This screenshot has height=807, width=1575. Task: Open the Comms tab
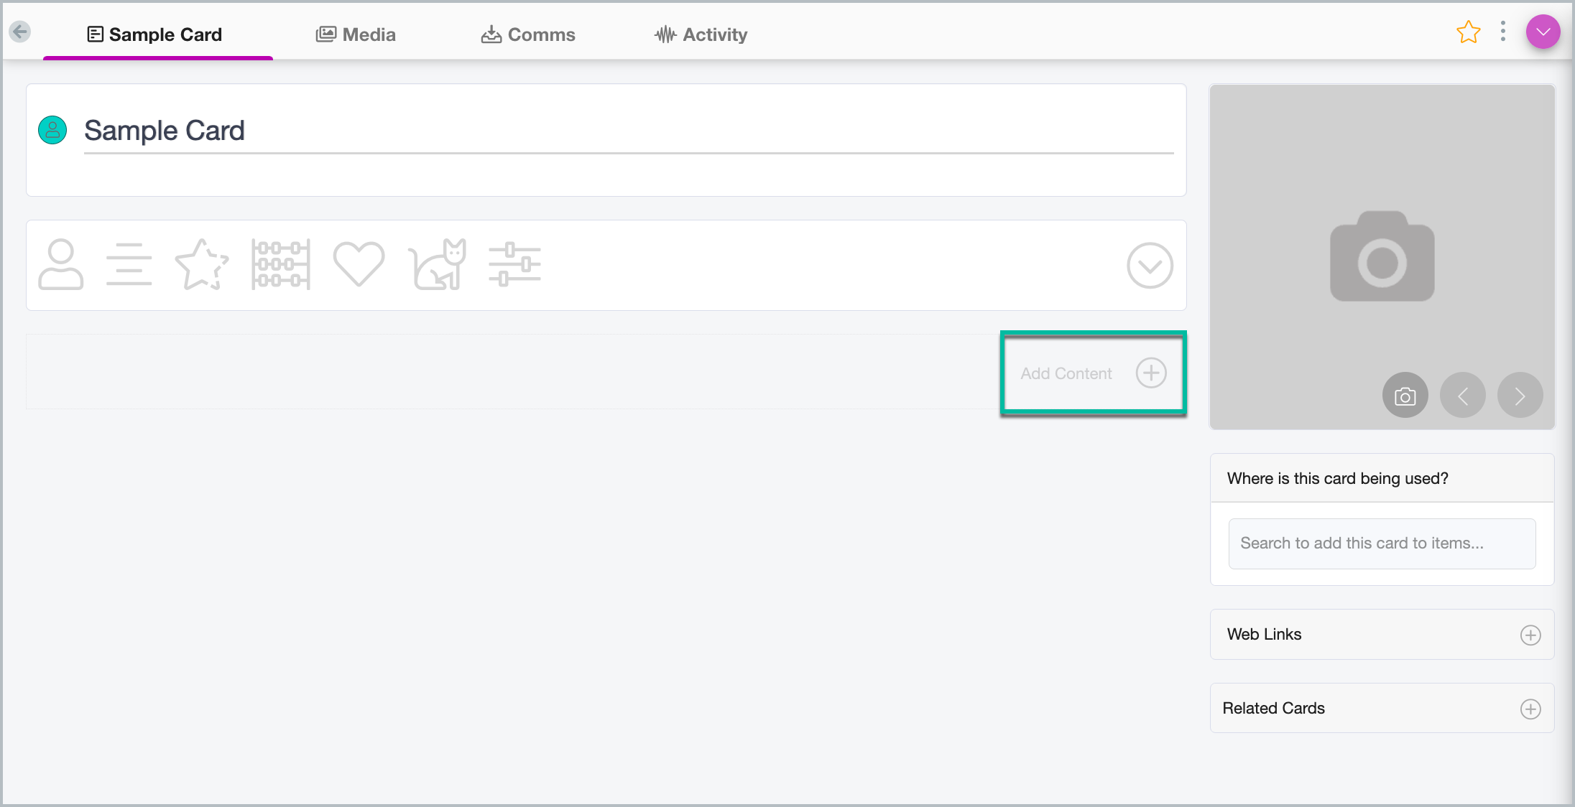click(528, 34)
